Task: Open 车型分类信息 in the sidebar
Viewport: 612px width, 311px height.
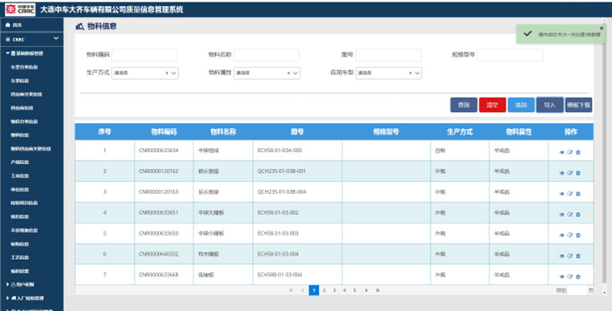Action: tap(24, 67)
